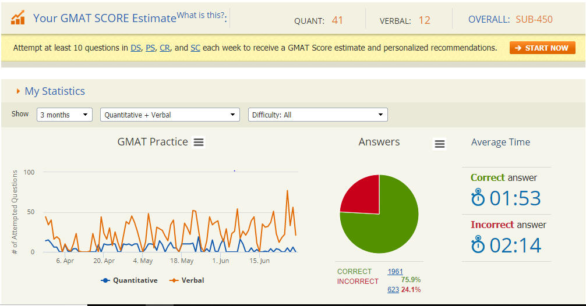
Task: Click the stopwatch icon beside 02:14
Action: tap(478, 244)
